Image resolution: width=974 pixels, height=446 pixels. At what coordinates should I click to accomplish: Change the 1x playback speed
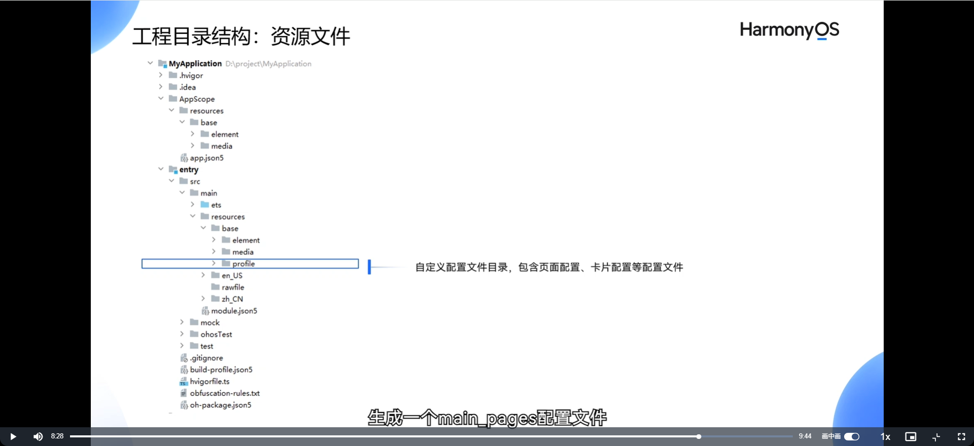(885, 436)
